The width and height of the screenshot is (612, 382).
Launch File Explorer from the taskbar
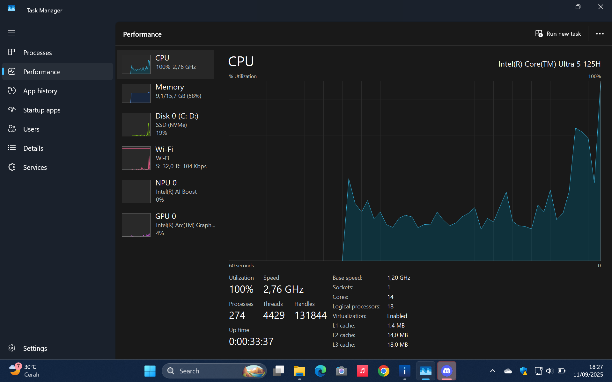click(299, 371)
